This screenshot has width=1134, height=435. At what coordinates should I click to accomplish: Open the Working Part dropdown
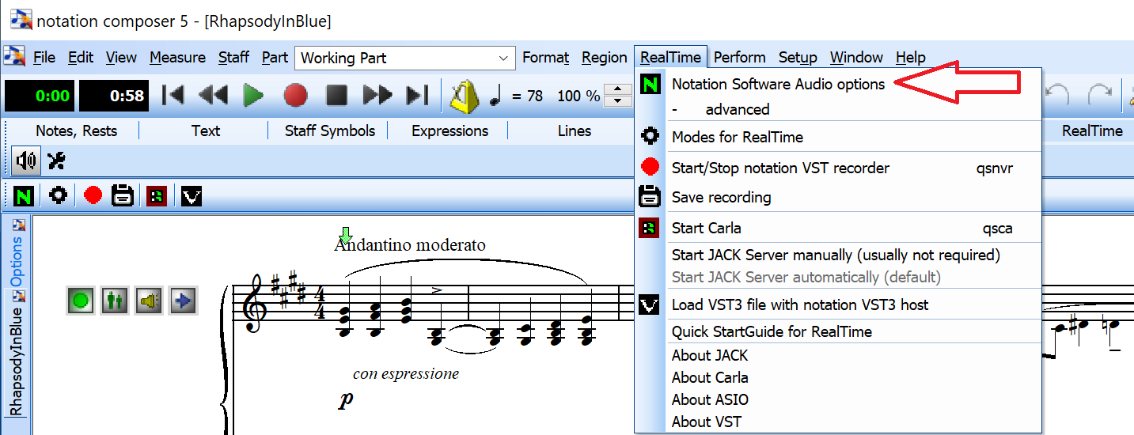(503, 59)
